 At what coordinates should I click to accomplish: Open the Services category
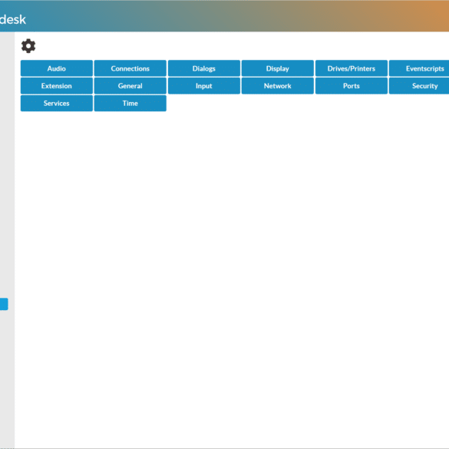click(x=57, y=103)
